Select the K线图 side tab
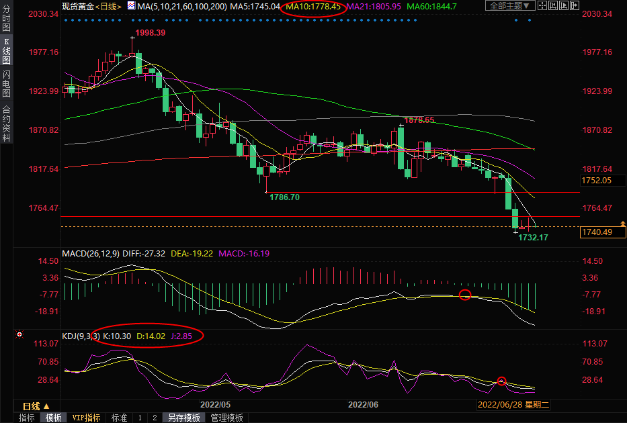627x423 pixels. (6, 55)
